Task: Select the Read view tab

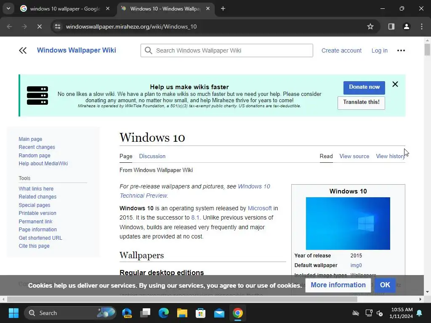Action: pyautogui.click(x=326, y=156)
